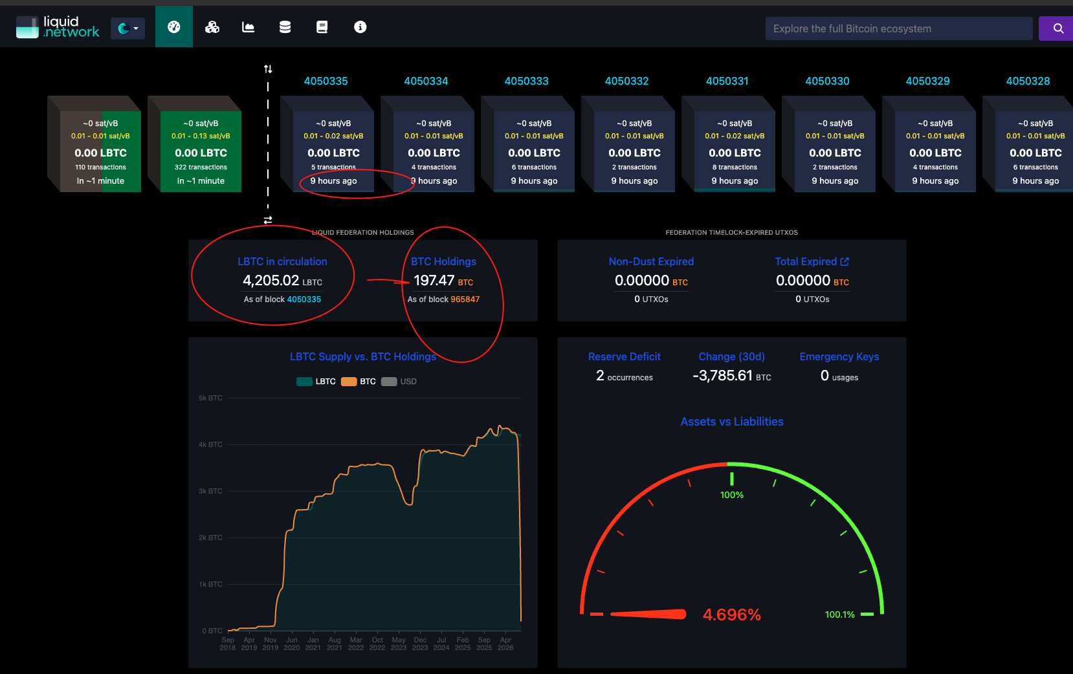Select the pending block with 322 transactions

pos(195,144)
